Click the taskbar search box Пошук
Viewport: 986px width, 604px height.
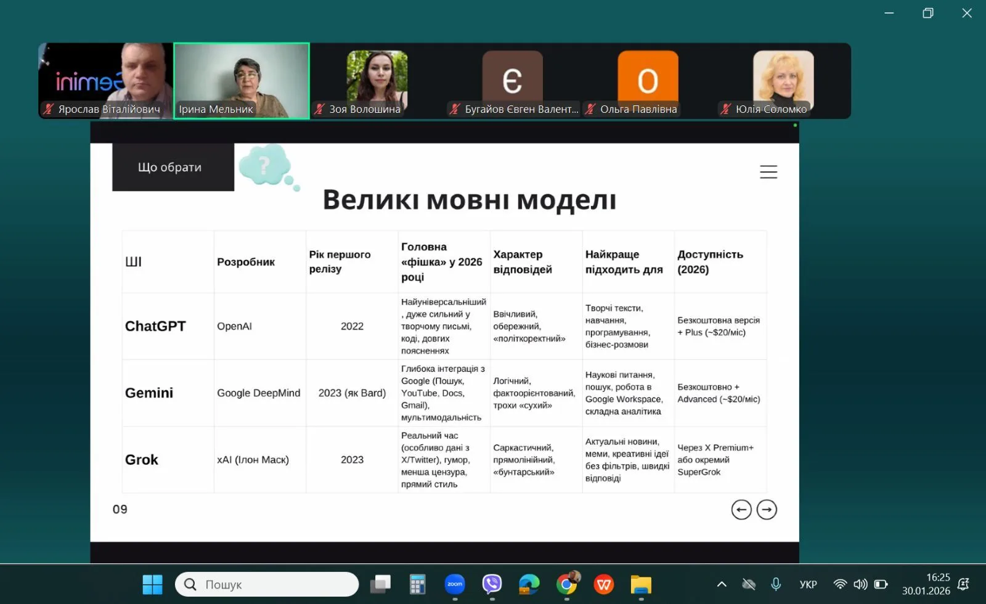[x=267, y=584]
